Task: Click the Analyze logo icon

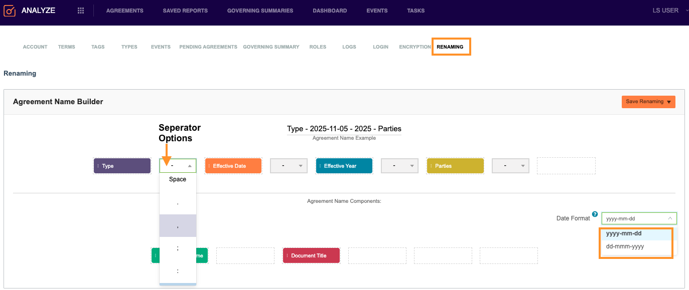Action: click(10, 11)
